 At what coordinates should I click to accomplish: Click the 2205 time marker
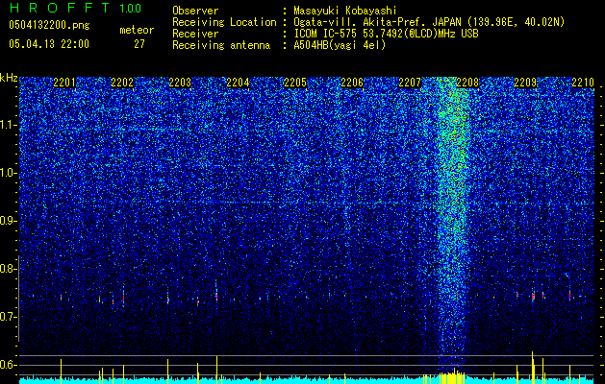[x=295, y=83]
